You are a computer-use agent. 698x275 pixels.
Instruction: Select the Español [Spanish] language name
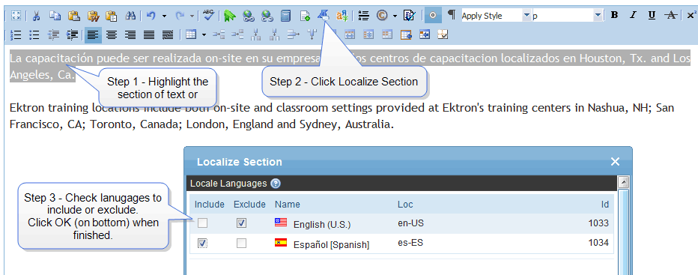[331, 245]
